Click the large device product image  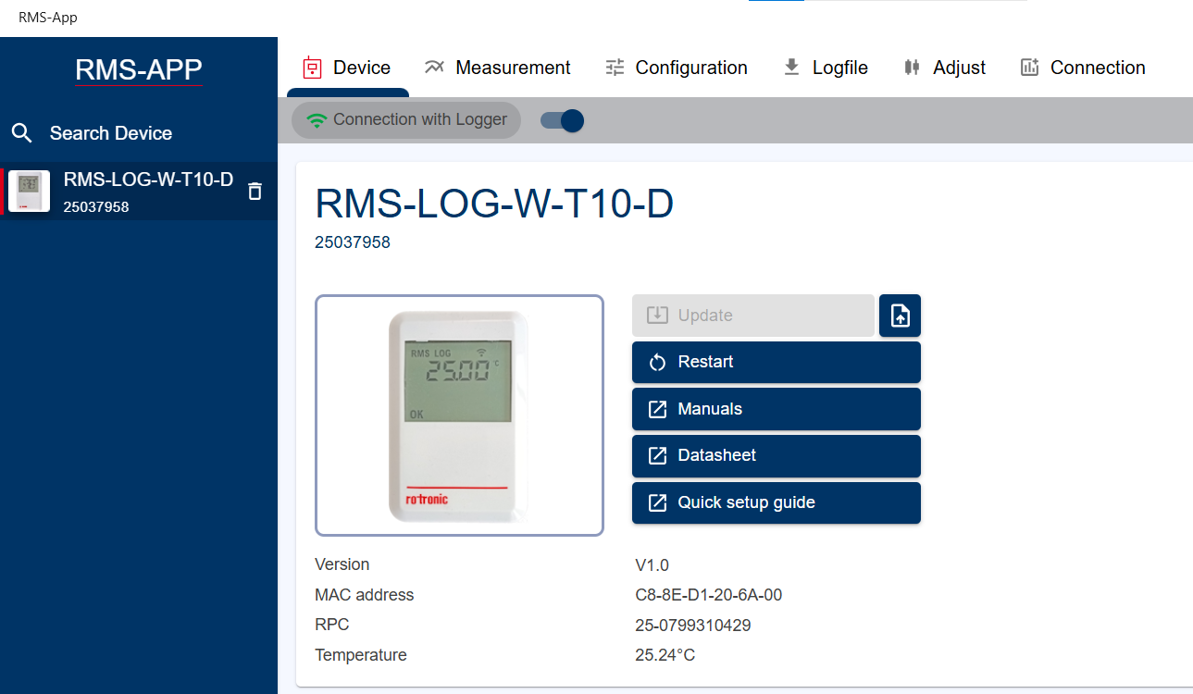tap(459, 415)
